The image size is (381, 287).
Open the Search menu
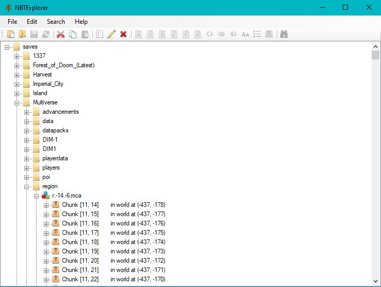tap(56, 22)
